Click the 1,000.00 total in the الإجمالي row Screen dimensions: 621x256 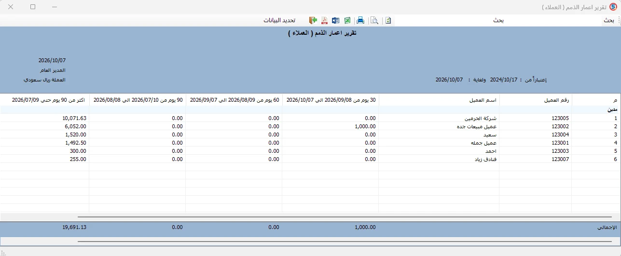pos(365,227)
